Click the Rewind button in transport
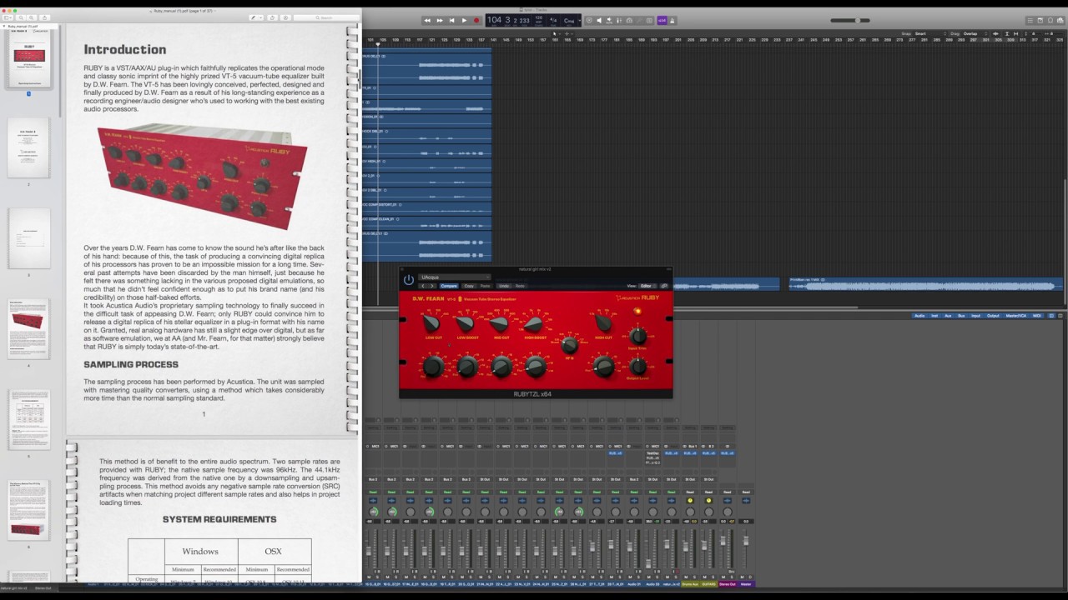 pyautogui.click(x=427, y=20)
